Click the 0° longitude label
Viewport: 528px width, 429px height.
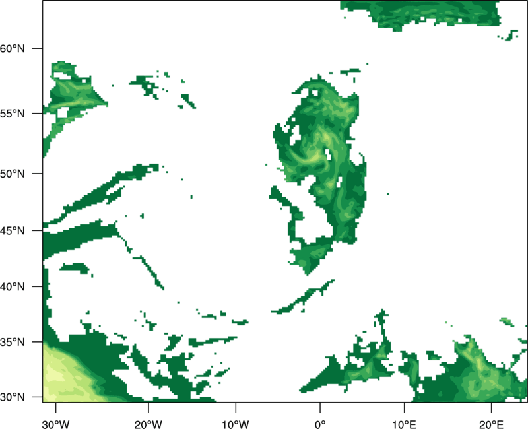[x=320, y=424]
